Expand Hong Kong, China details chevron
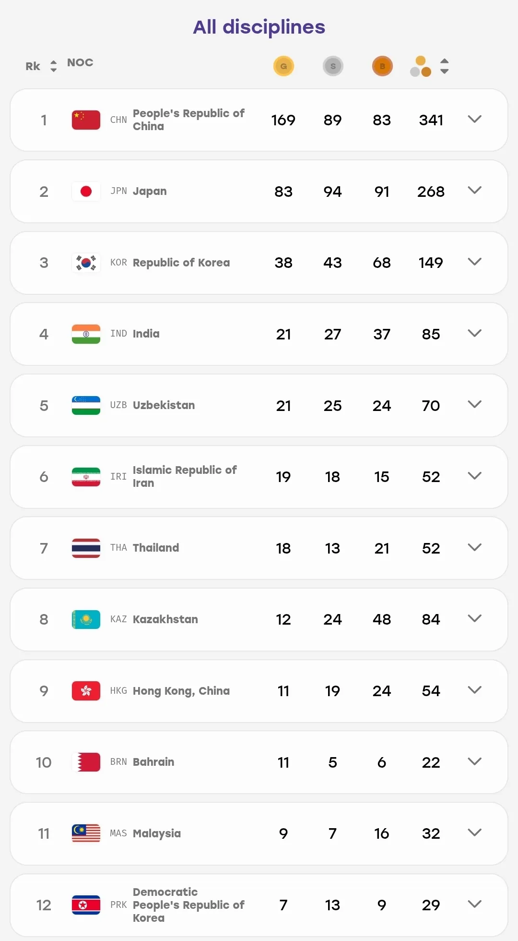This screenshot has width=518, height=941. [x=474, y=690]
